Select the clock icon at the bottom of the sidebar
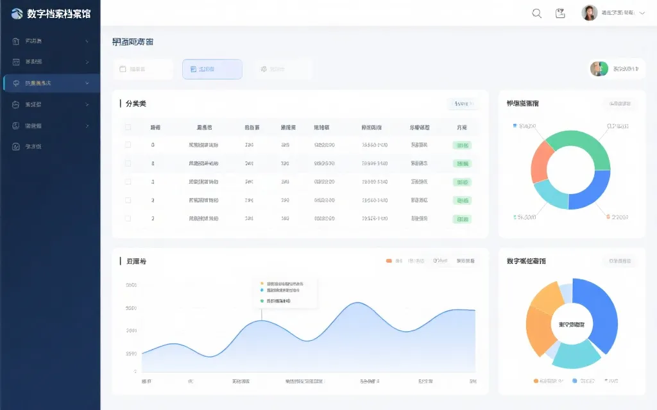Viewport: 657px width, 410px height. [17, 146]
